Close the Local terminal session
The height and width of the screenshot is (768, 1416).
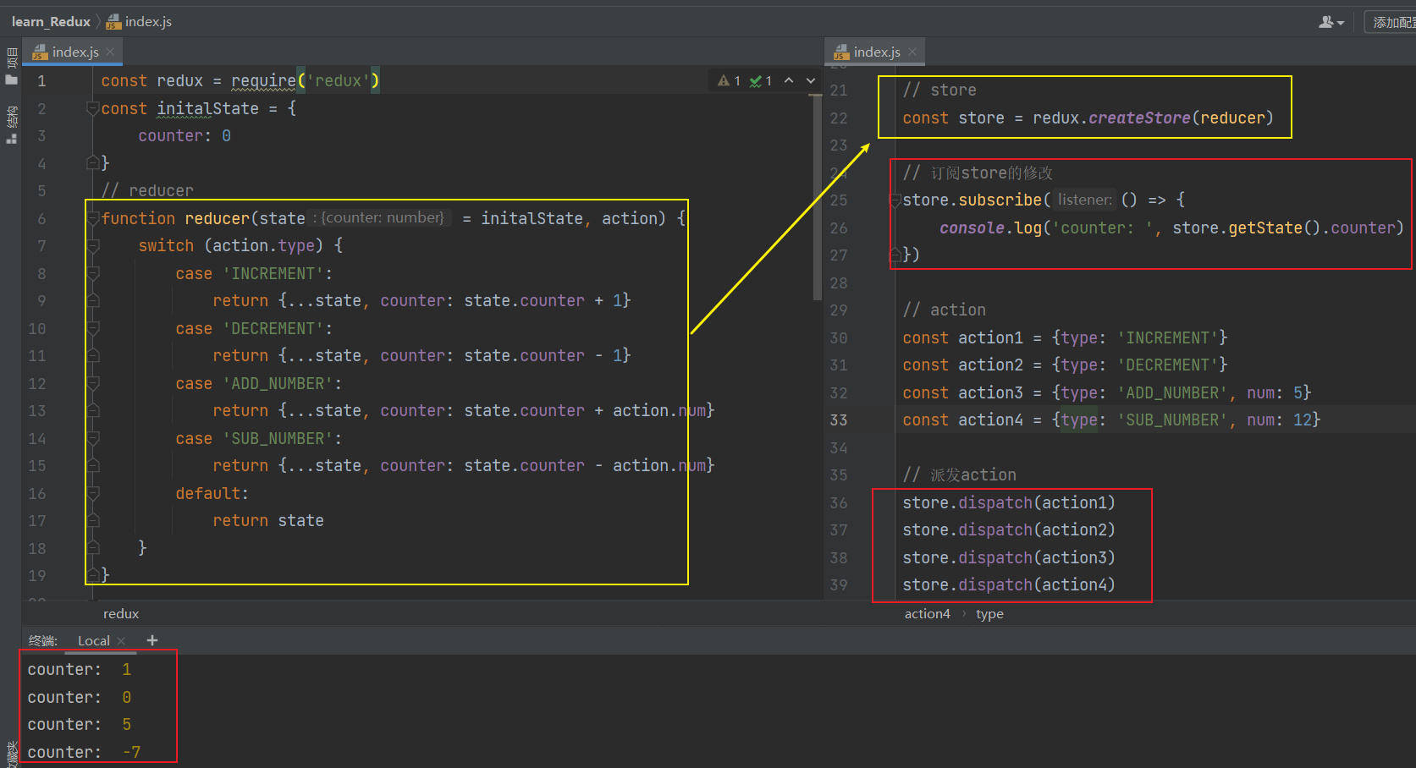pyautogui.click(x=121, y=640)
